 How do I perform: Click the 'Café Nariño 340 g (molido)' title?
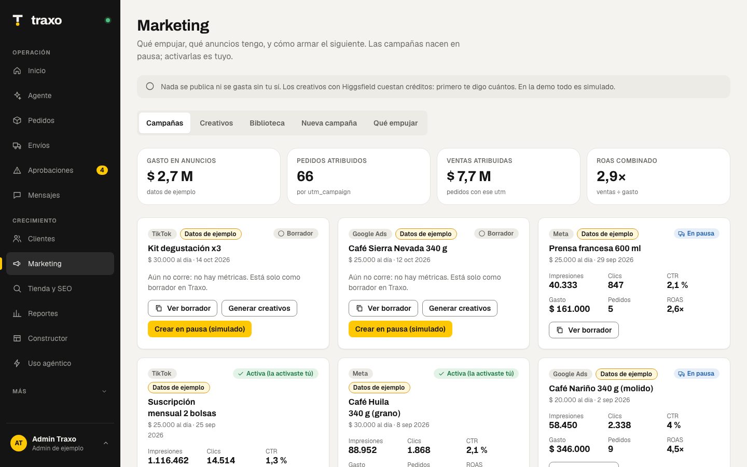pyautogui.click(x=601, y=389)
